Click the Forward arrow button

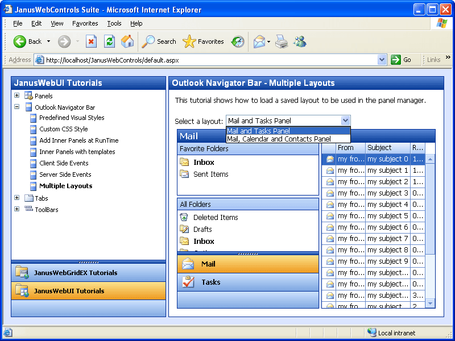pyautogui.click(x=64, y=41)
